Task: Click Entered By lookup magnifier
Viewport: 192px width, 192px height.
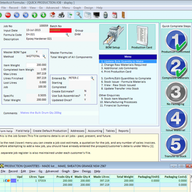Action: 92,78
